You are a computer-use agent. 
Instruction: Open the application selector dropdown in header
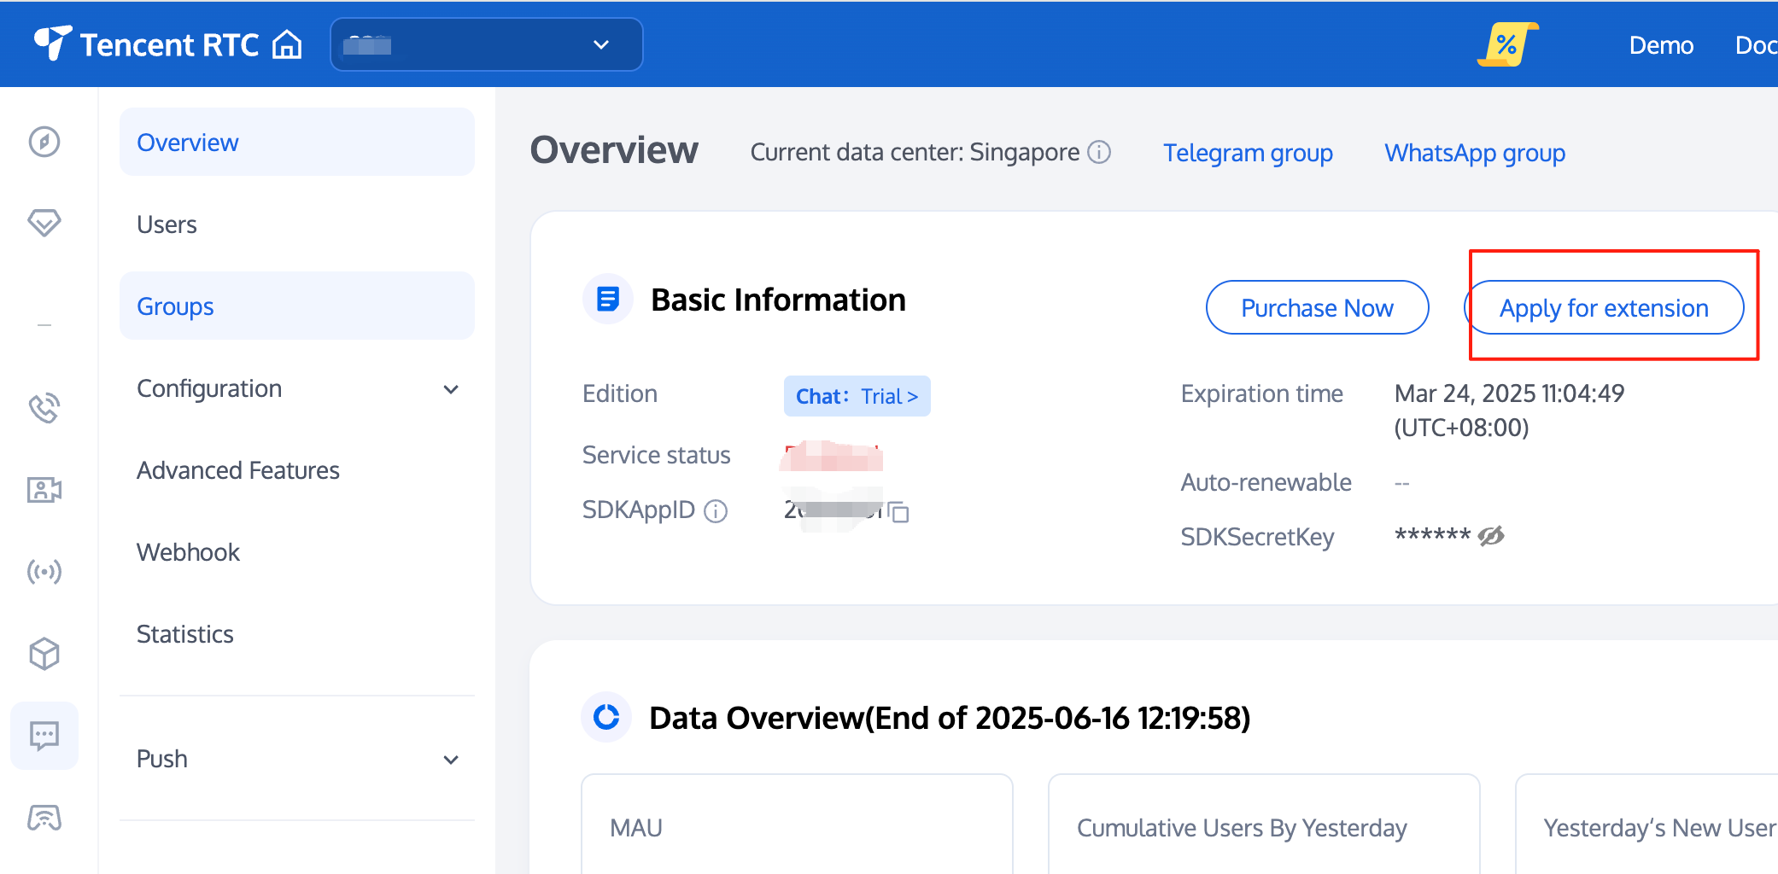[486, 44]
